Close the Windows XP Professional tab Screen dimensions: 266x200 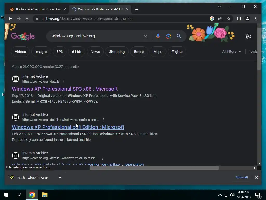tap(127, 9)
